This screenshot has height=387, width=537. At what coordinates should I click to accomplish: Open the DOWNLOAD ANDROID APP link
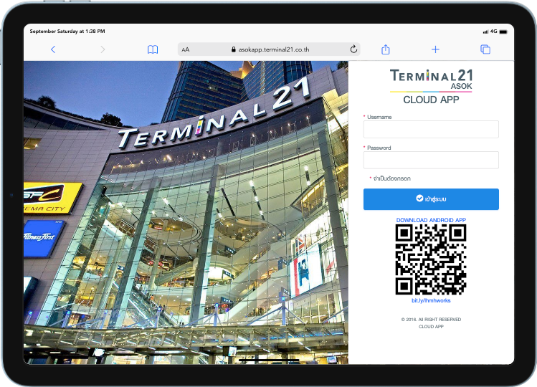(x=431, y=220)
